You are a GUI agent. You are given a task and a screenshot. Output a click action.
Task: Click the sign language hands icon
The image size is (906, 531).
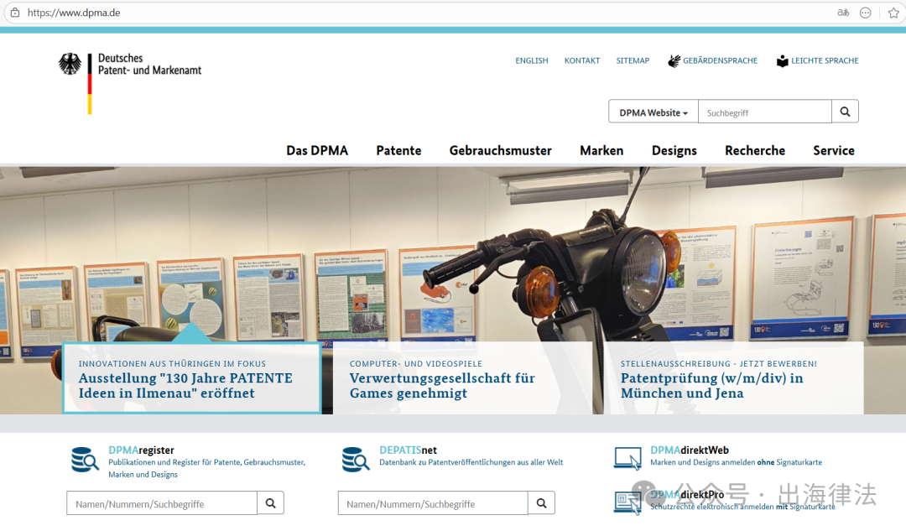click(674, 60)
